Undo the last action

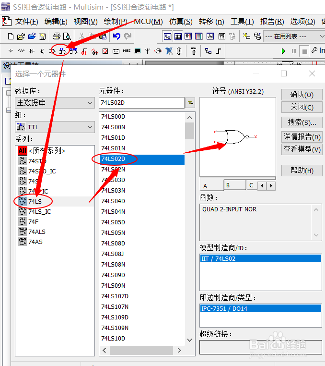pyautogui.click(x=116, y=37)
